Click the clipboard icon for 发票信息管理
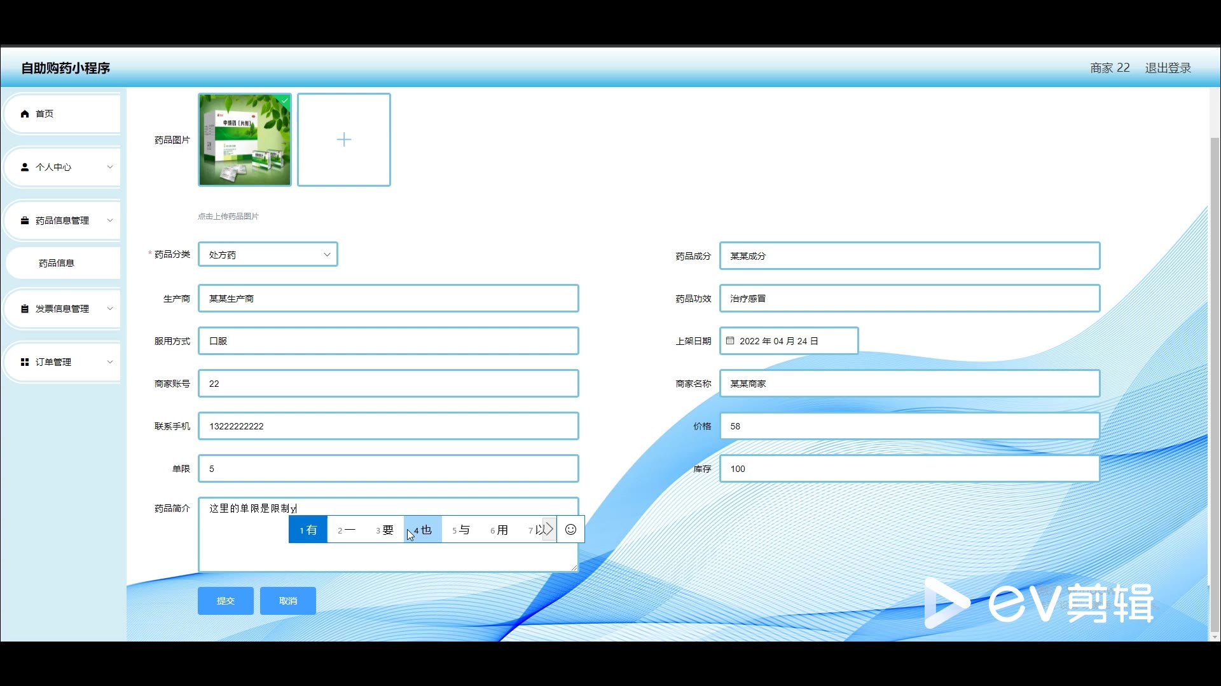Screen dimensions: 1221x686 (25, 309)
